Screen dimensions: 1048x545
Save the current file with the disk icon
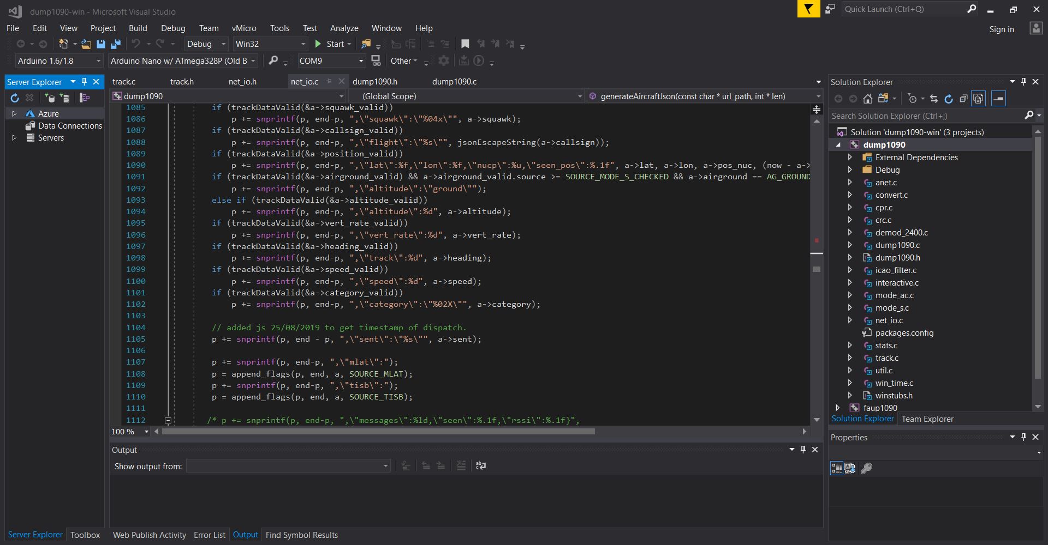click(100, 44)
